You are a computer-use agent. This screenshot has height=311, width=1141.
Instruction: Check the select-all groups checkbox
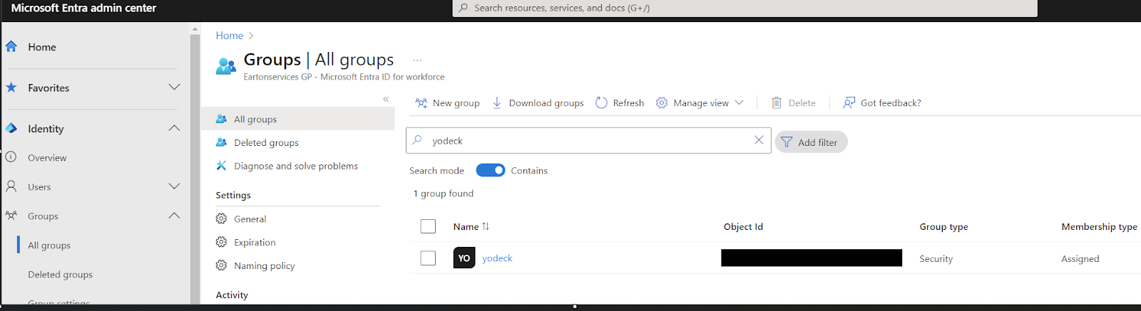(428, 226)
